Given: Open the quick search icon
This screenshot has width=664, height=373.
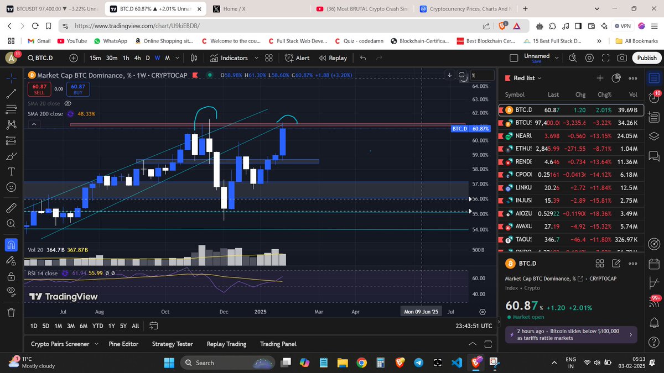Looking at the screenshot, I should 573,57.
